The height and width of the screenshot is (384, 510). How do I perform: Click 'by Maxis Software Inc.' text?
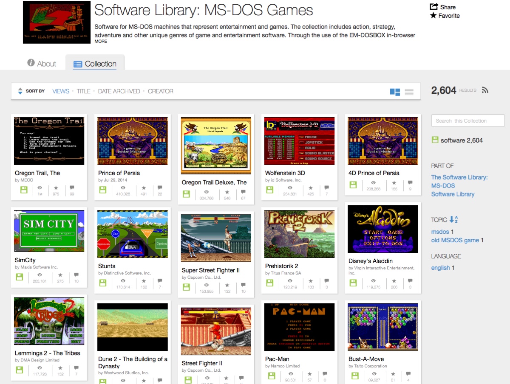36,267
